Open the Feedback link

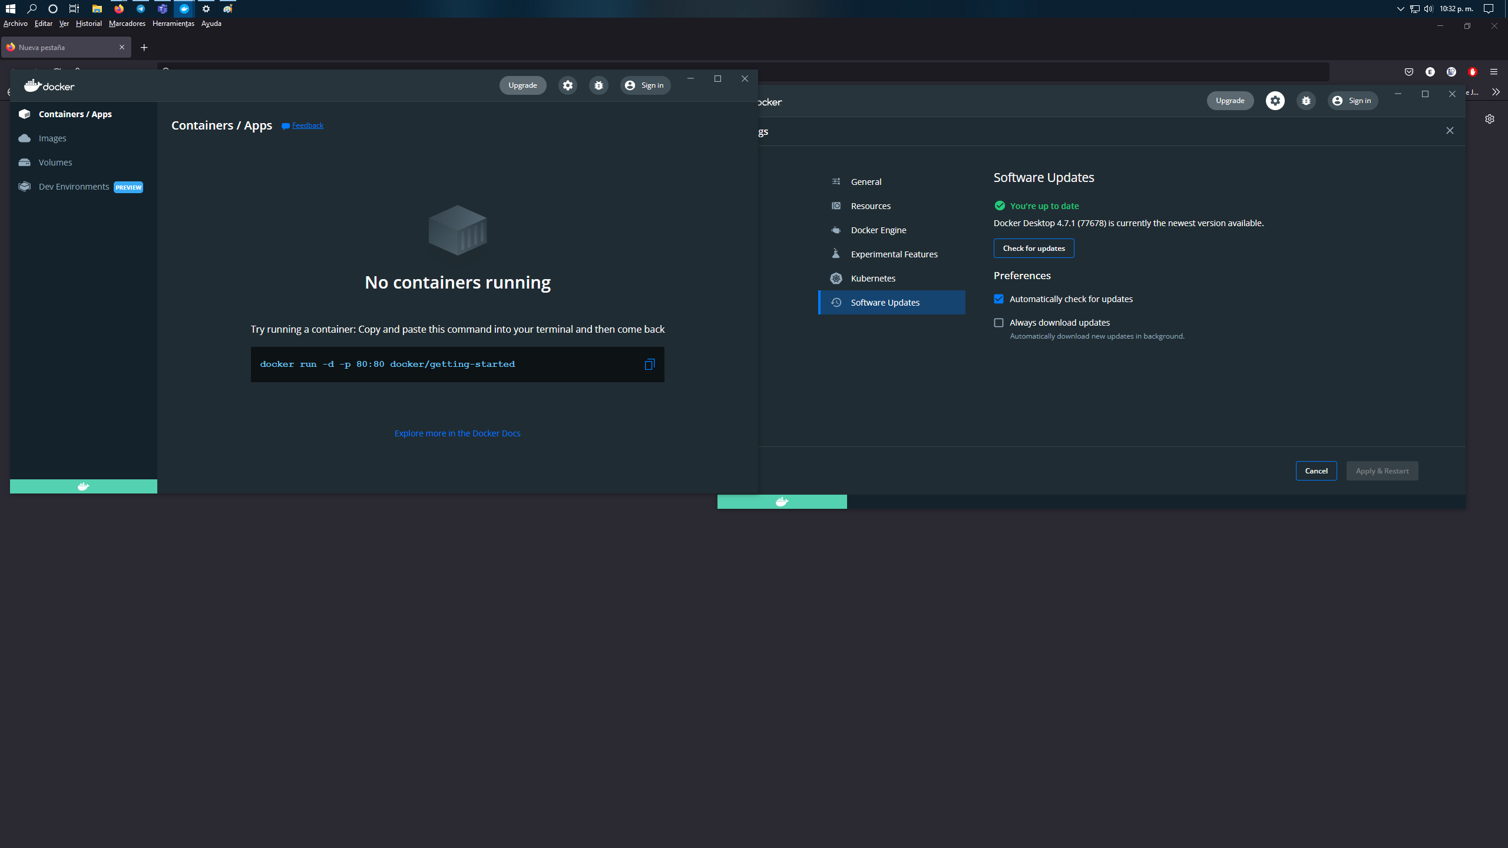pos(307,125)
